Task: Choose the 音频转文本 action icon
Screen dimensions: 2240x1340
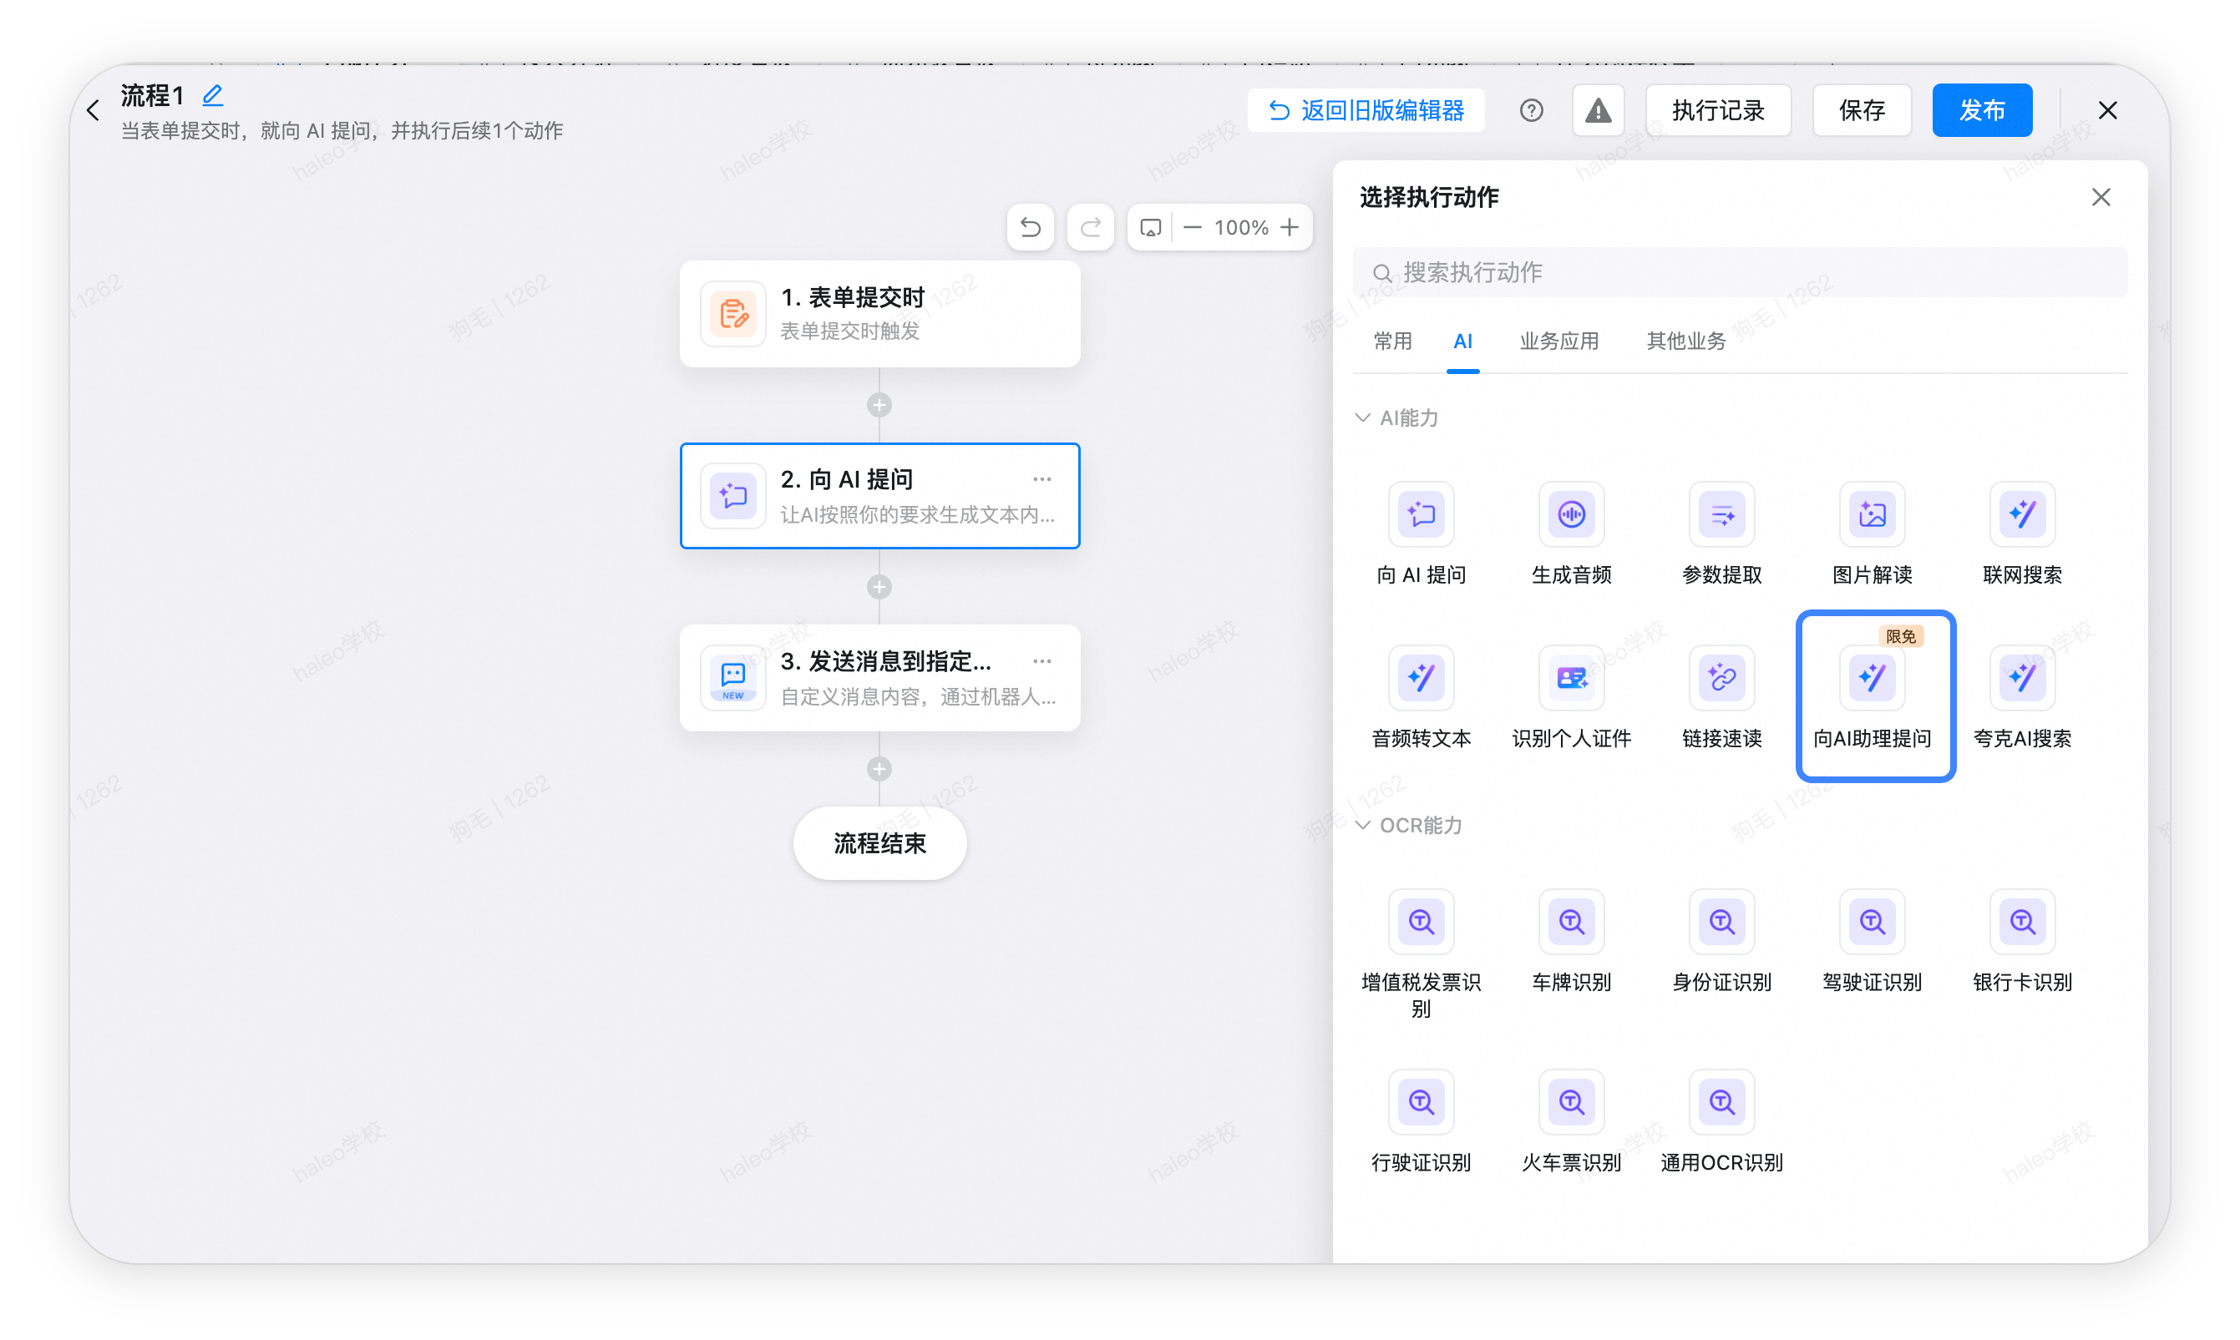Action: click(1421, 677)
